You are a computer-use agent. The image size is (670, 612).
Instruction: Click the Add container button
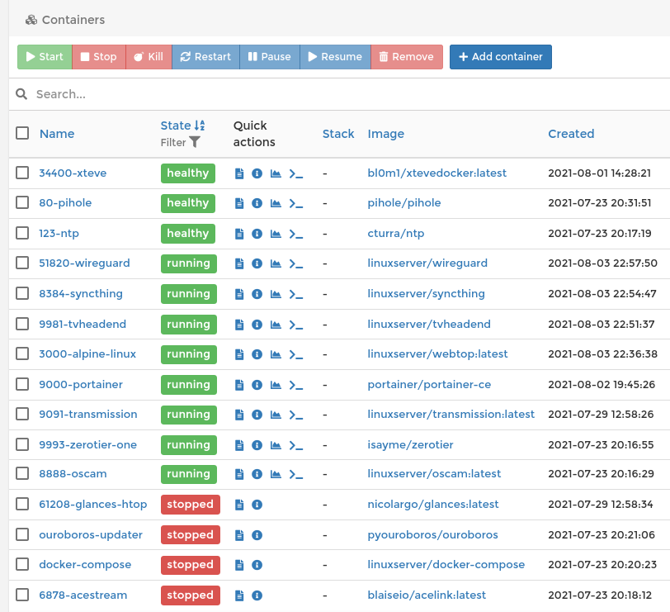[x=500, y=57]
